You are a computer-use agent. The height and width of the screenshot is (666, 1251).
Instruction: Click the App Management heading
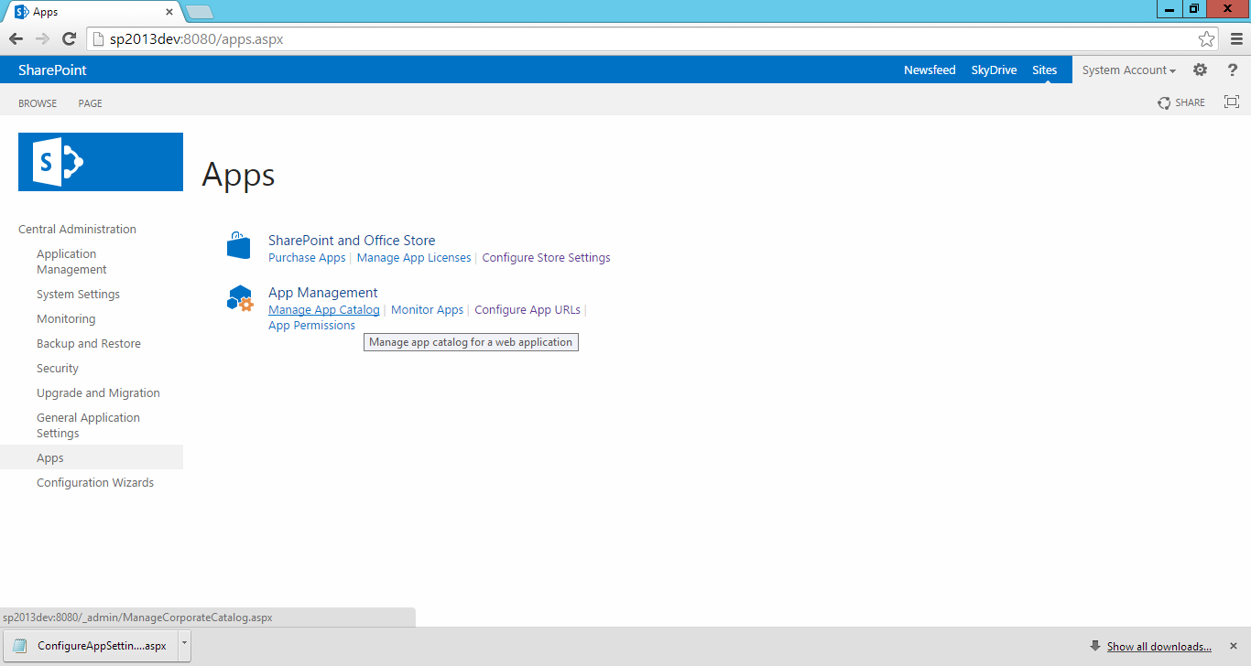pos(322,293)
